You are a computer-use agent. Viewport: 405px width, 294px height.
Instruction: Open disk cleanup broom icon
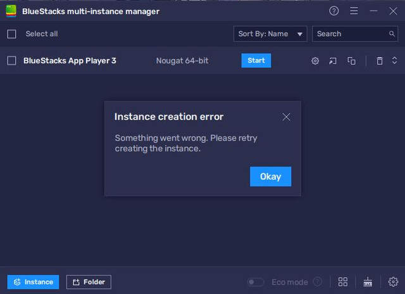pyautogui.click(x=368, y=282)
